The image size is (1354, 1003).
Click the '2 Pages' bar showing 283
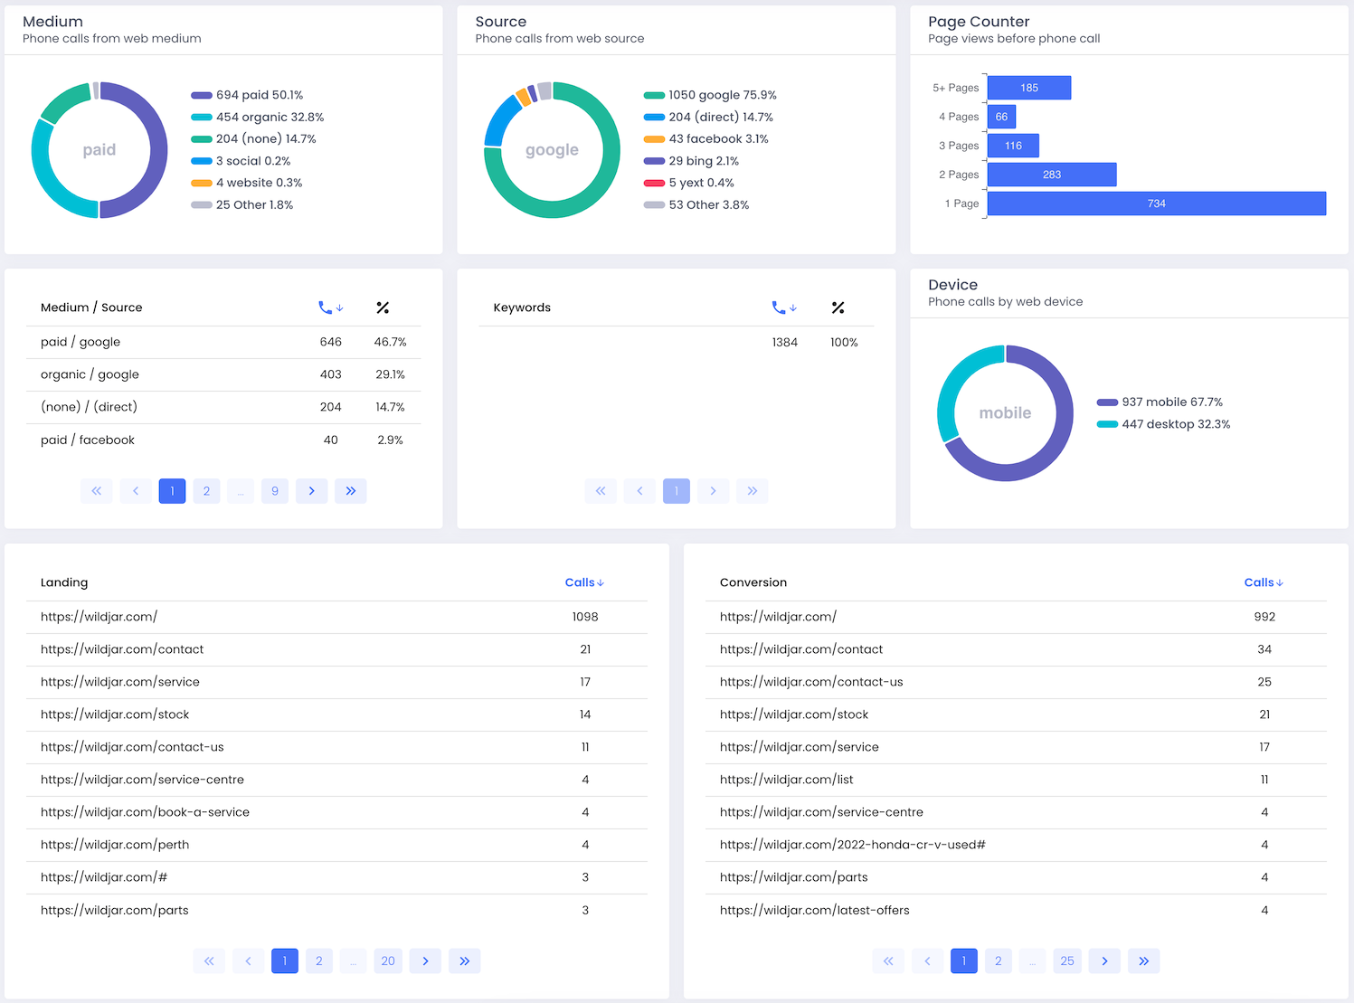(1052, 175)
